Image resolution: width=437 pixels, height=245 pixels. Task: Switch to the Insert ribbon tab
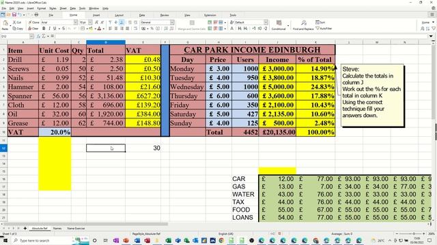click(96, 15)
